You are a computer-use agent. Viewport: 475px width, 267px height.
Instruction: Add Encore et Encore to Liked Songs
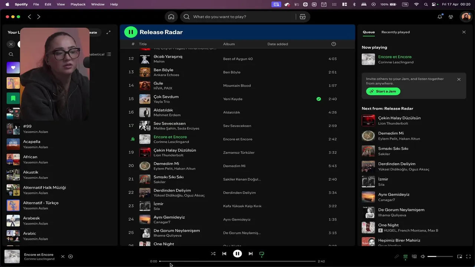(x=71, y=257)
